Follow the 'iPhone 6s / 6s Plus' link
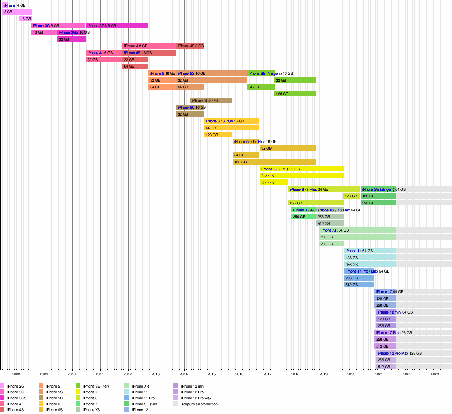452x414 pixels. click(x=249, y=141)
